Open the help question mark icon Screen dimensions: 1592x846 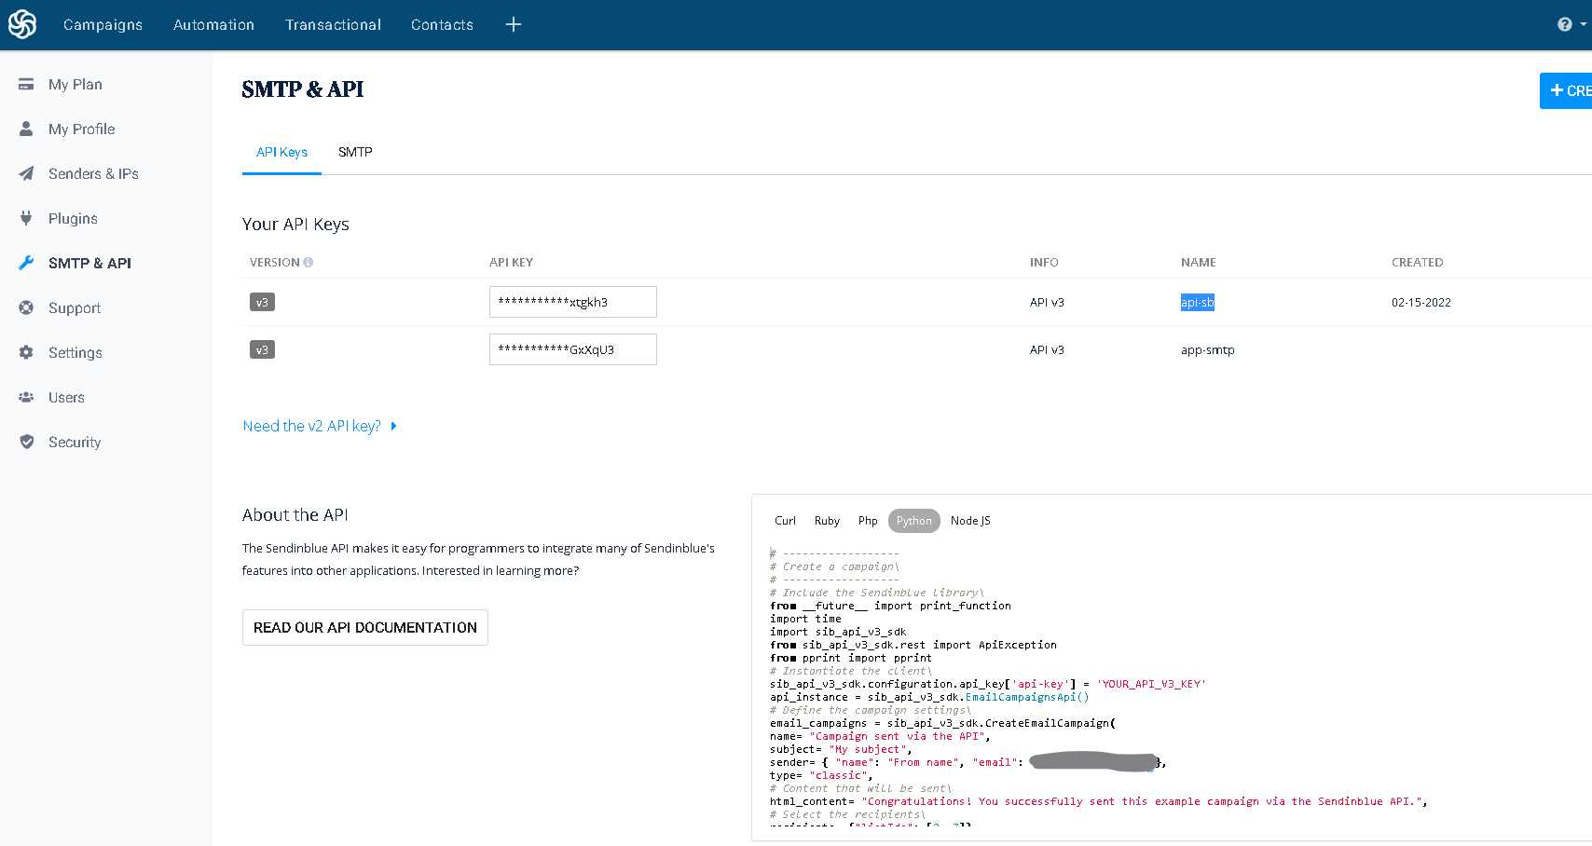(x=1565, y=24)
